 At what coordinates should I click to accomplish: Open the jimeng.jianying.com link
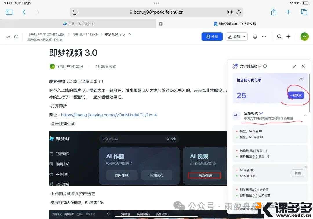point(109,115)
